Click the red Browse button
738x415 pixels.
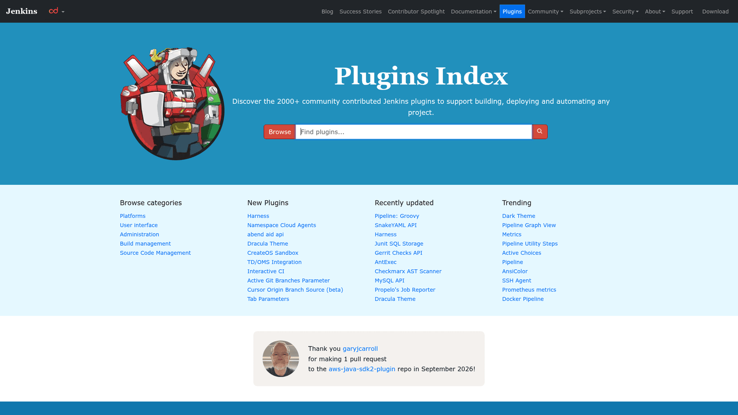pos(280,132)
